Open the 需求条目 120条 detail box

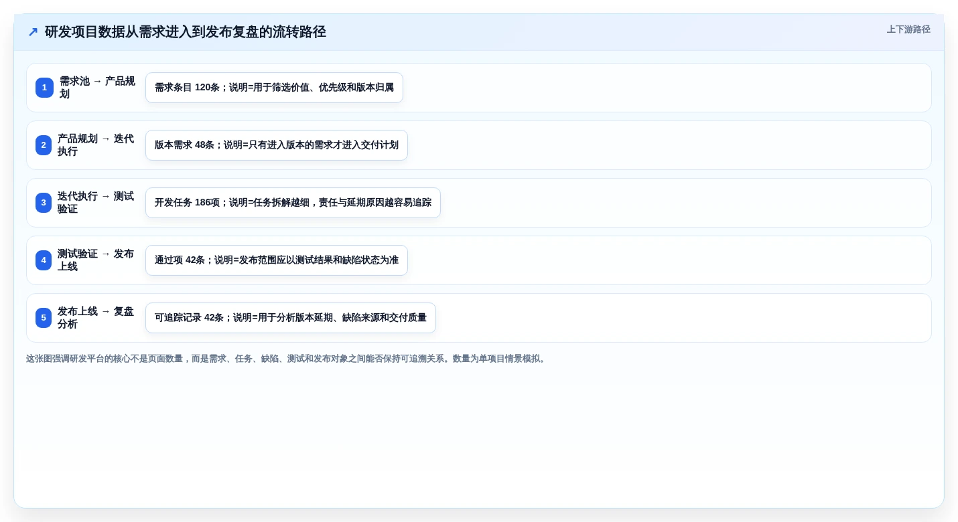coord(274,88)
